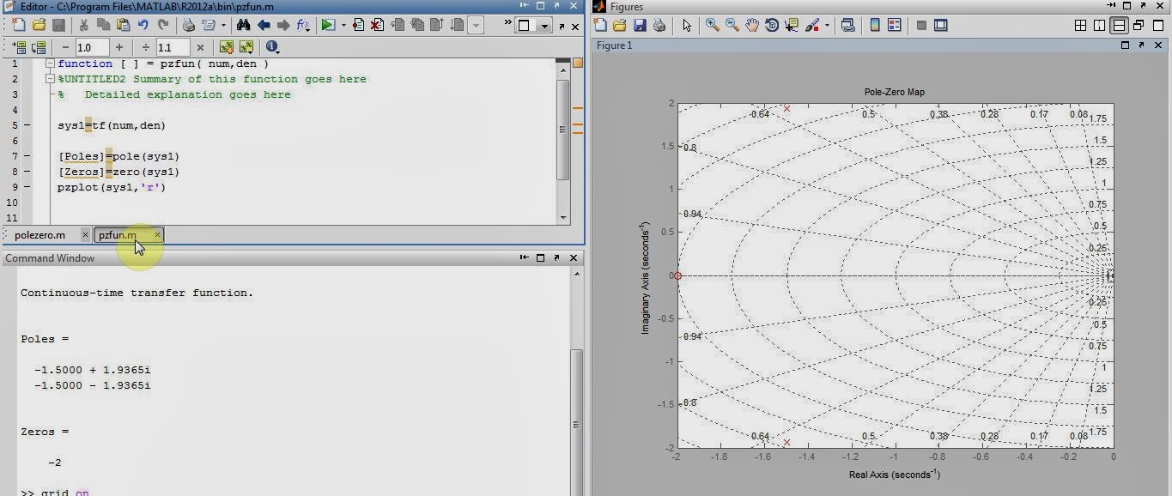Divide value with the ÷ button

(146, 47)
